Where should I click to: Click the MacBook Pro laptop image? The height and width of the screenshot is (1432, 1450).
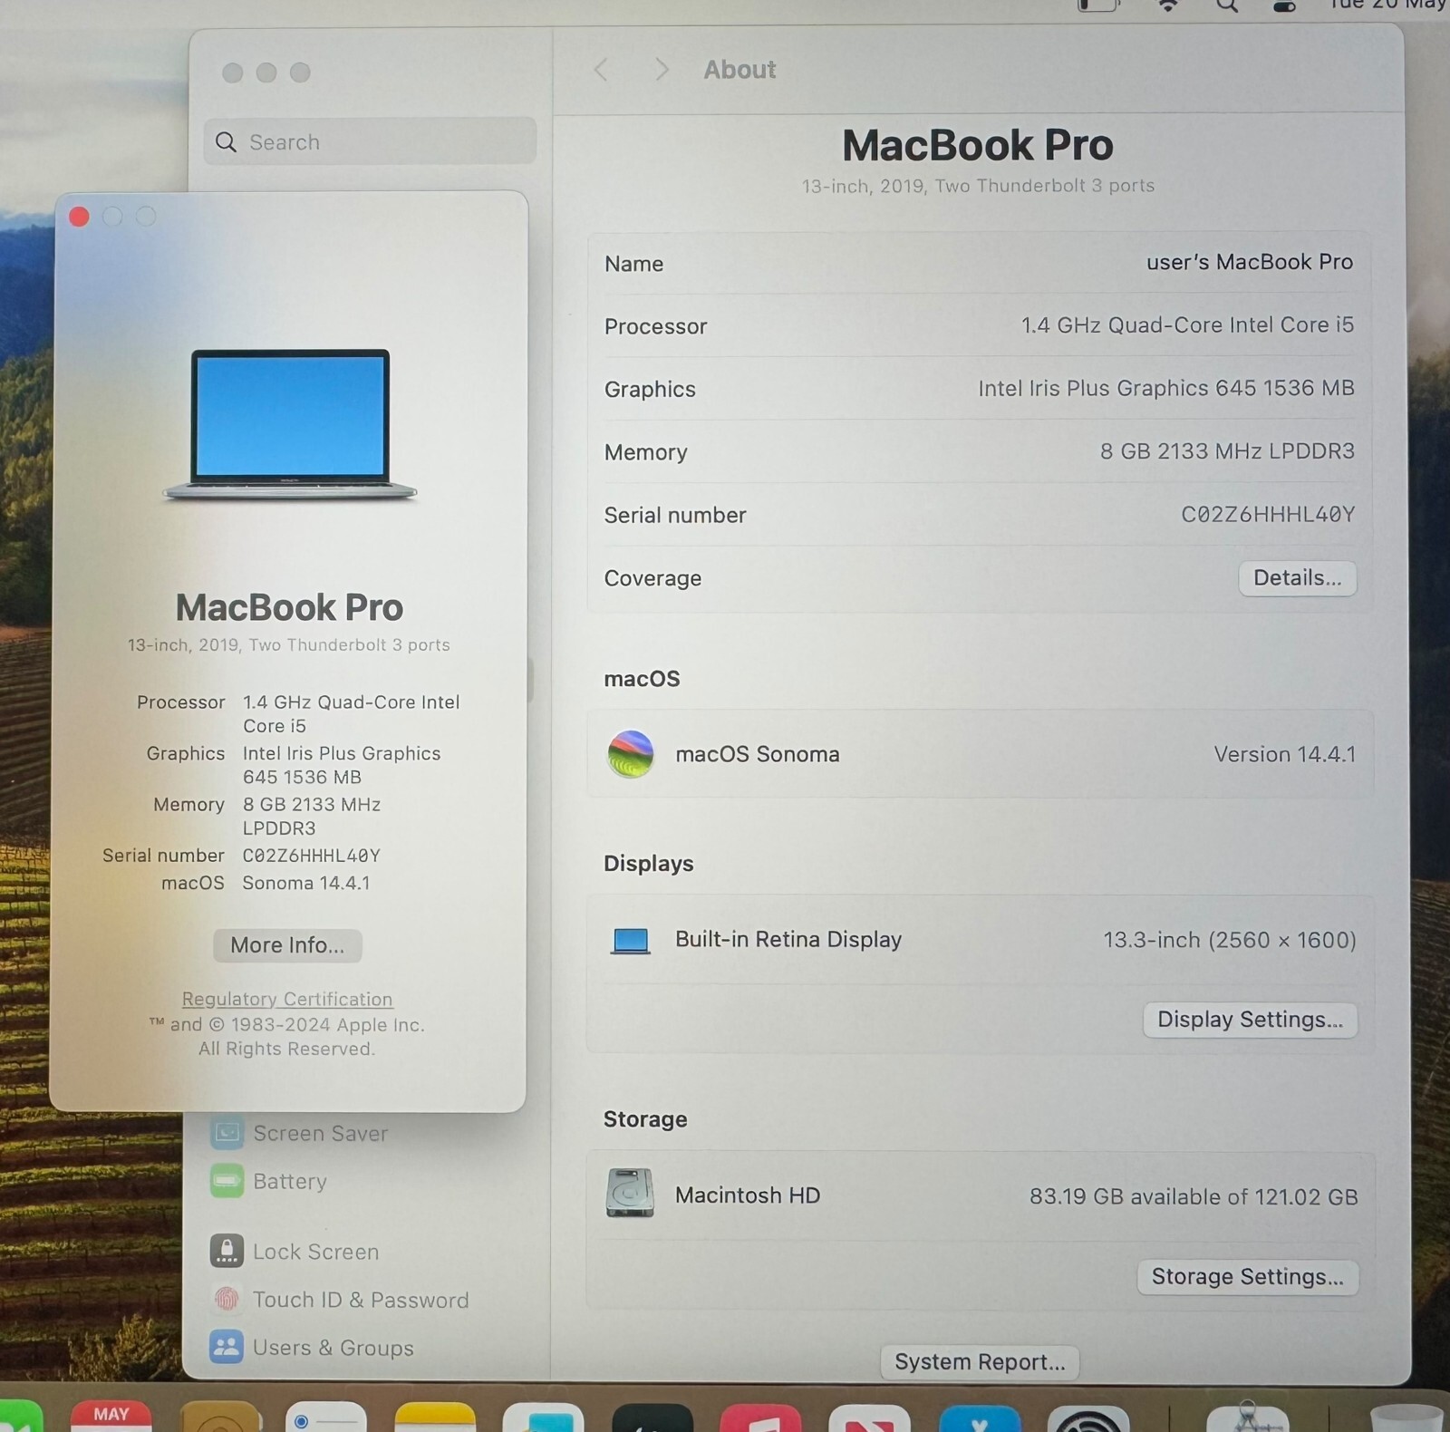coord(290,424)
